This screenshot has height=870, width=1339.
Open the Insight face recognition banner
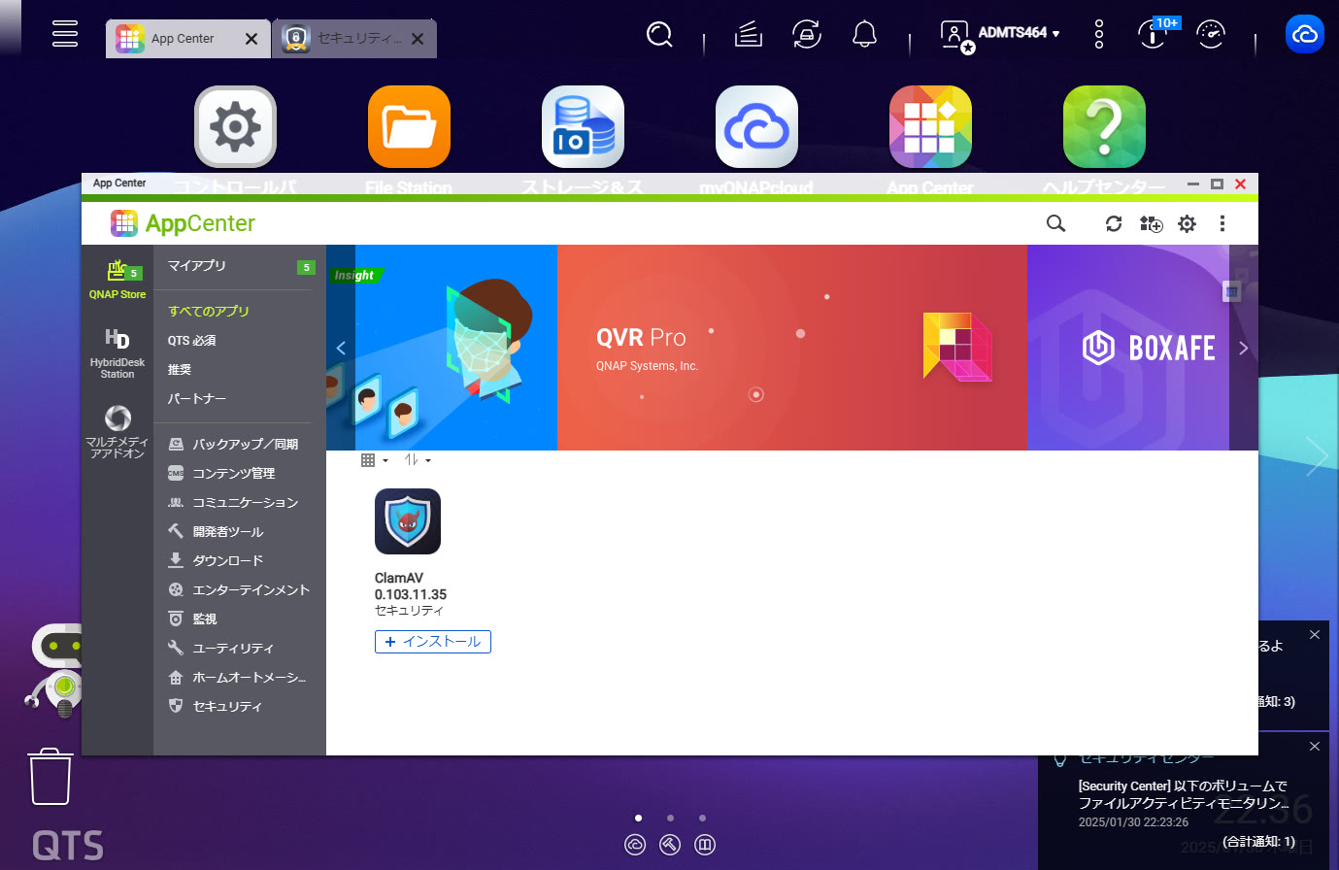coord(456,348)
